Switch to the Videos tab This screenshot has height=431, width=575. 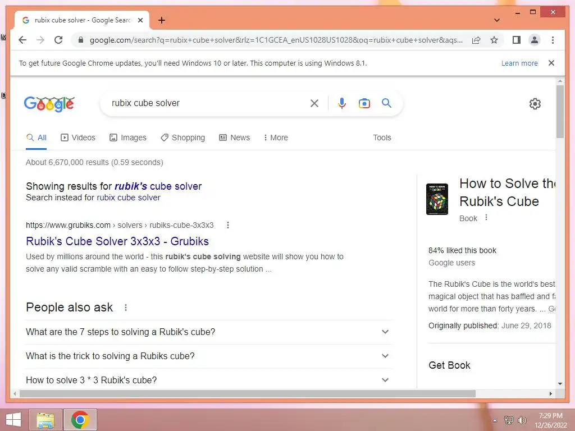pos(77,138)
